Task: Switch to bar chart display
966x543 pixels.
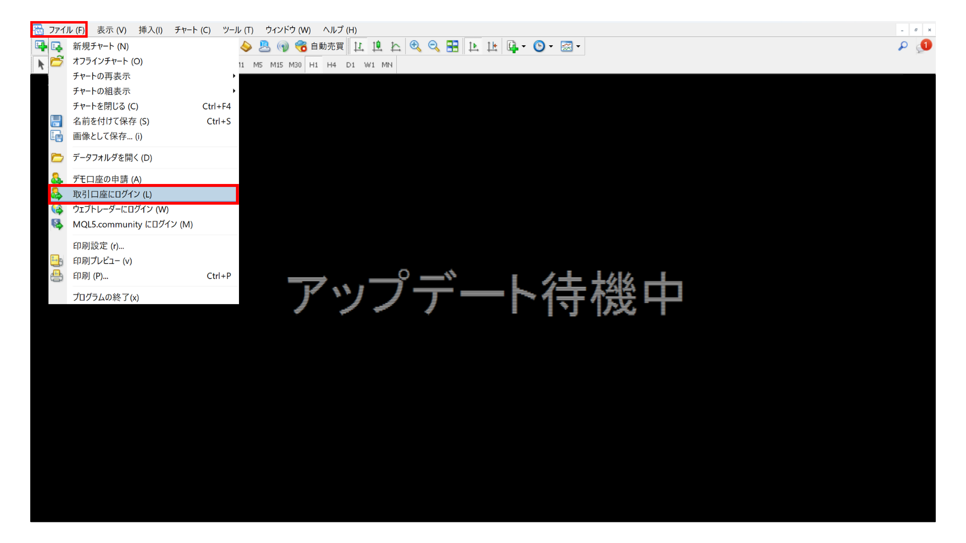Action: coord(359,46)
